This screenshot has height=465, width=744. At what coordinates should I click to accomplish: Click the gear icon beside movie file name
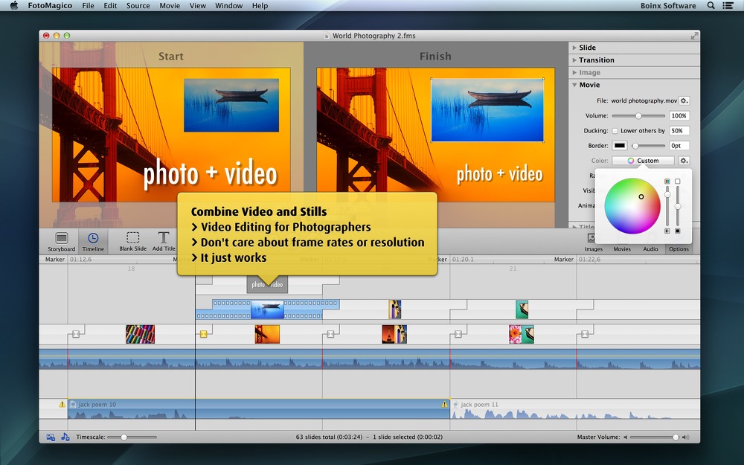tap(684, 100)
